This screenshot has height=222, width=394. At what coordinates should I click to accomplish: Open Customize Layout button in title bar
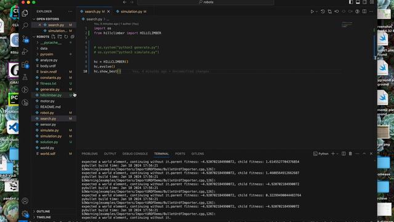[372, 2]
